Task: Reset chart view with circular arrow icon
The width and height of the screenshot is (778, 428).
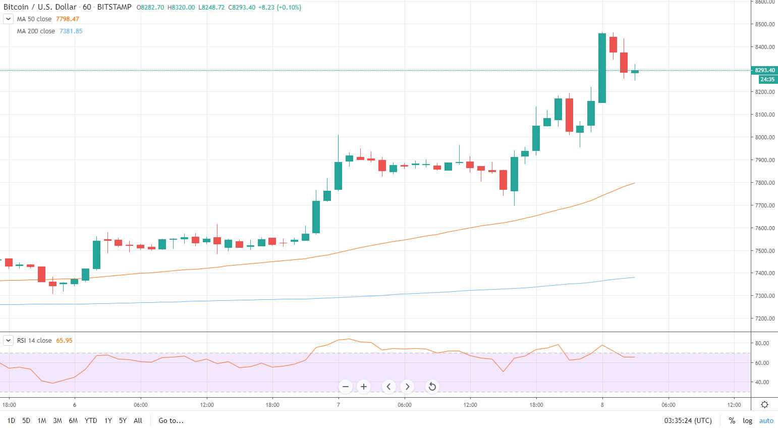Action: (x=432, y=387)
